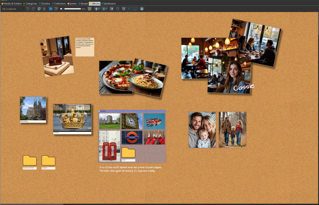Click the Stockholm caption under crown
Screen dimensions: 319x205
(x=72, y=133)
